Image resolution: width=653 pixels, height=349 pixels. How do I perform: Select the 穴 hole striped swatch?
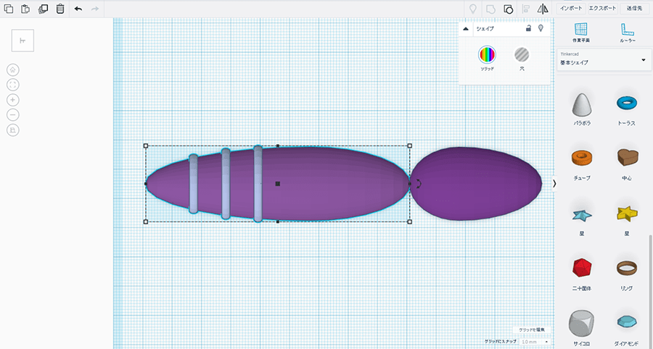click(522, 54)
